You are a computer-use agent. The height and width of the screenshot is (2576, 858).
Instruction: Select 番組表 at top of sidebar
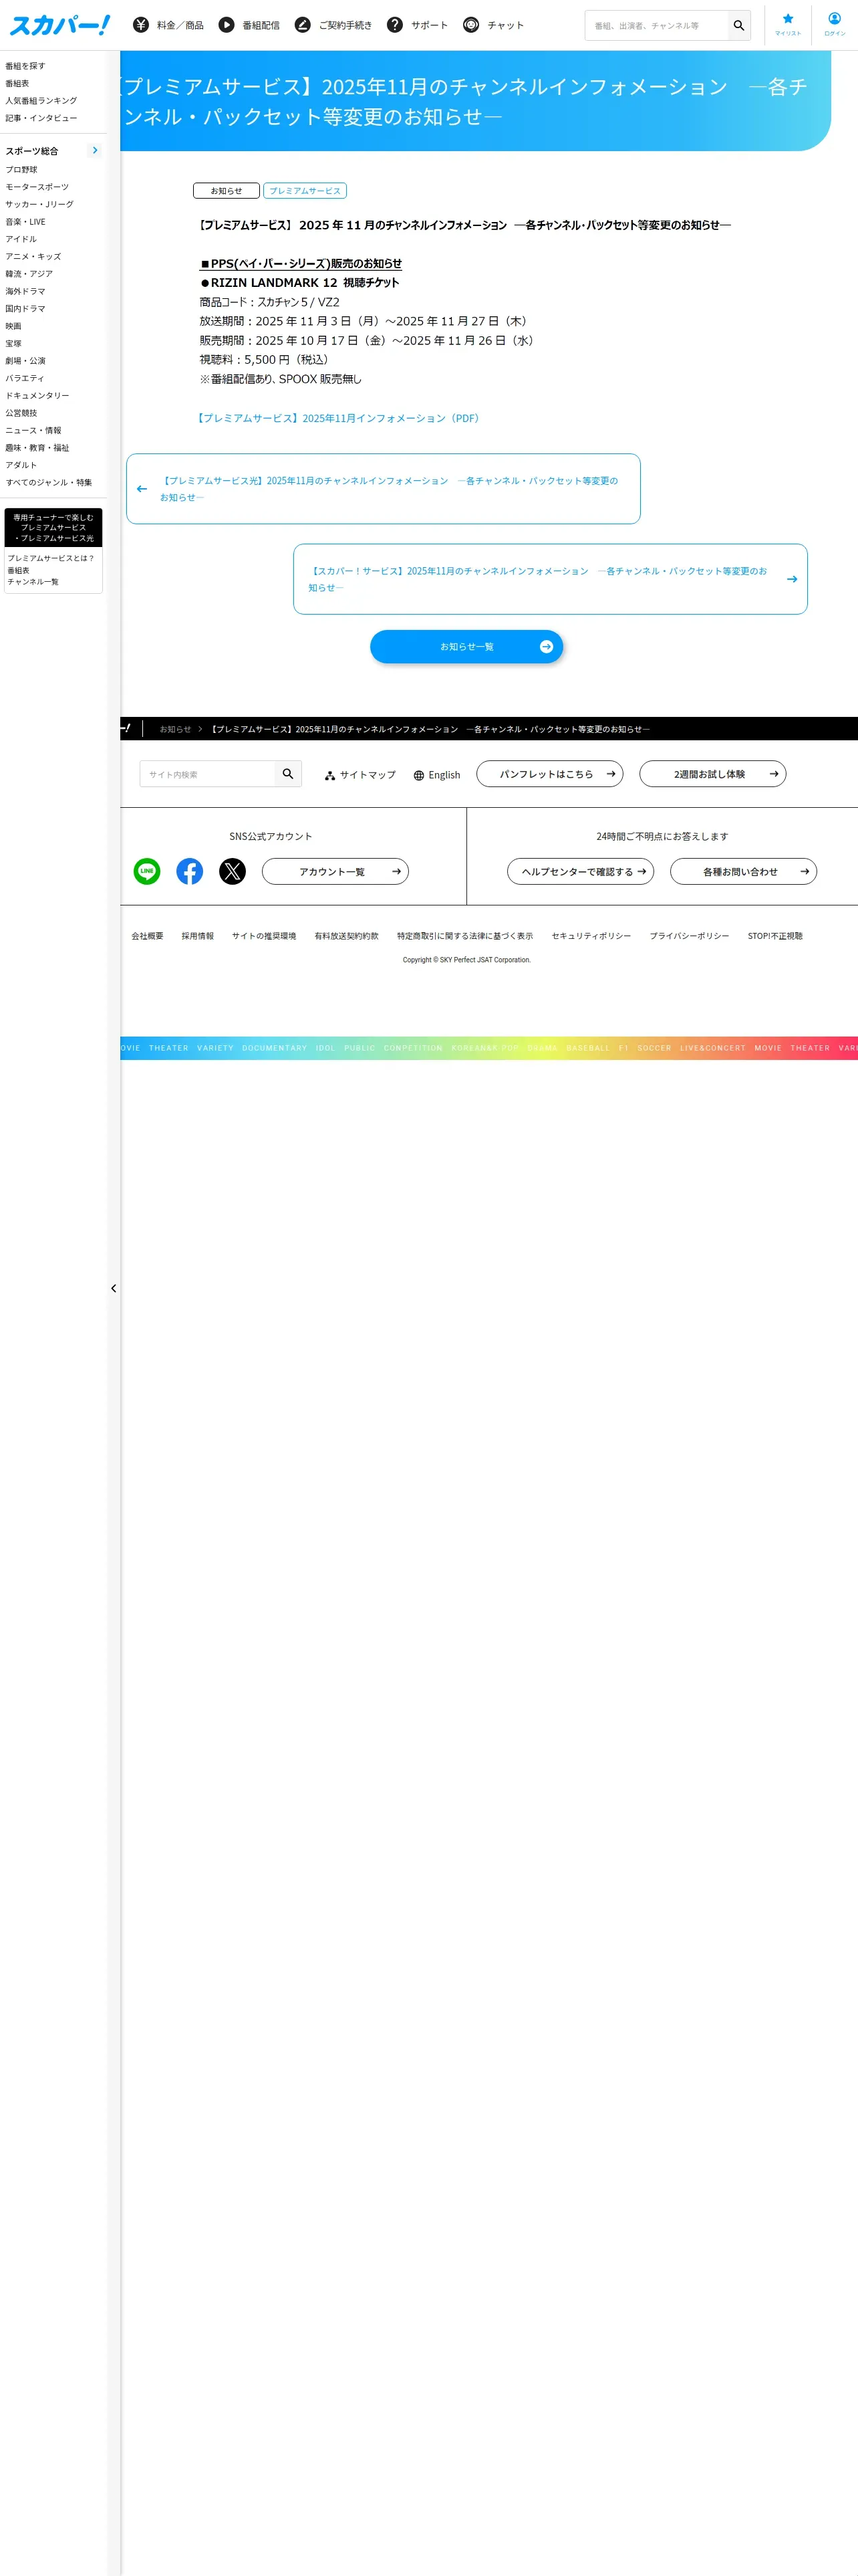point(17,83)
